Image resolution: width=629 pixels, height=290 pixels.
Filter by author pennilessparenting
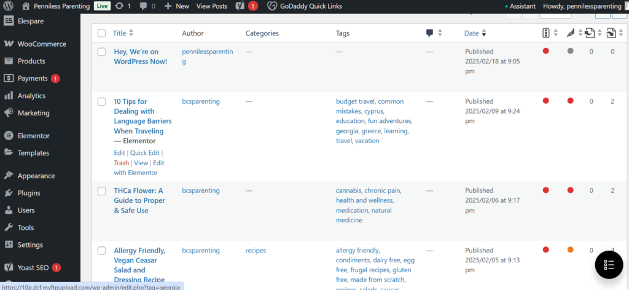pos(208,57)
